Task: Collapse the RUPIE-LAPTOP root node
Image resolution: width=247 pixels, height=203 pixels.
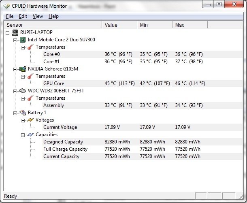Action: pos(7,33)
